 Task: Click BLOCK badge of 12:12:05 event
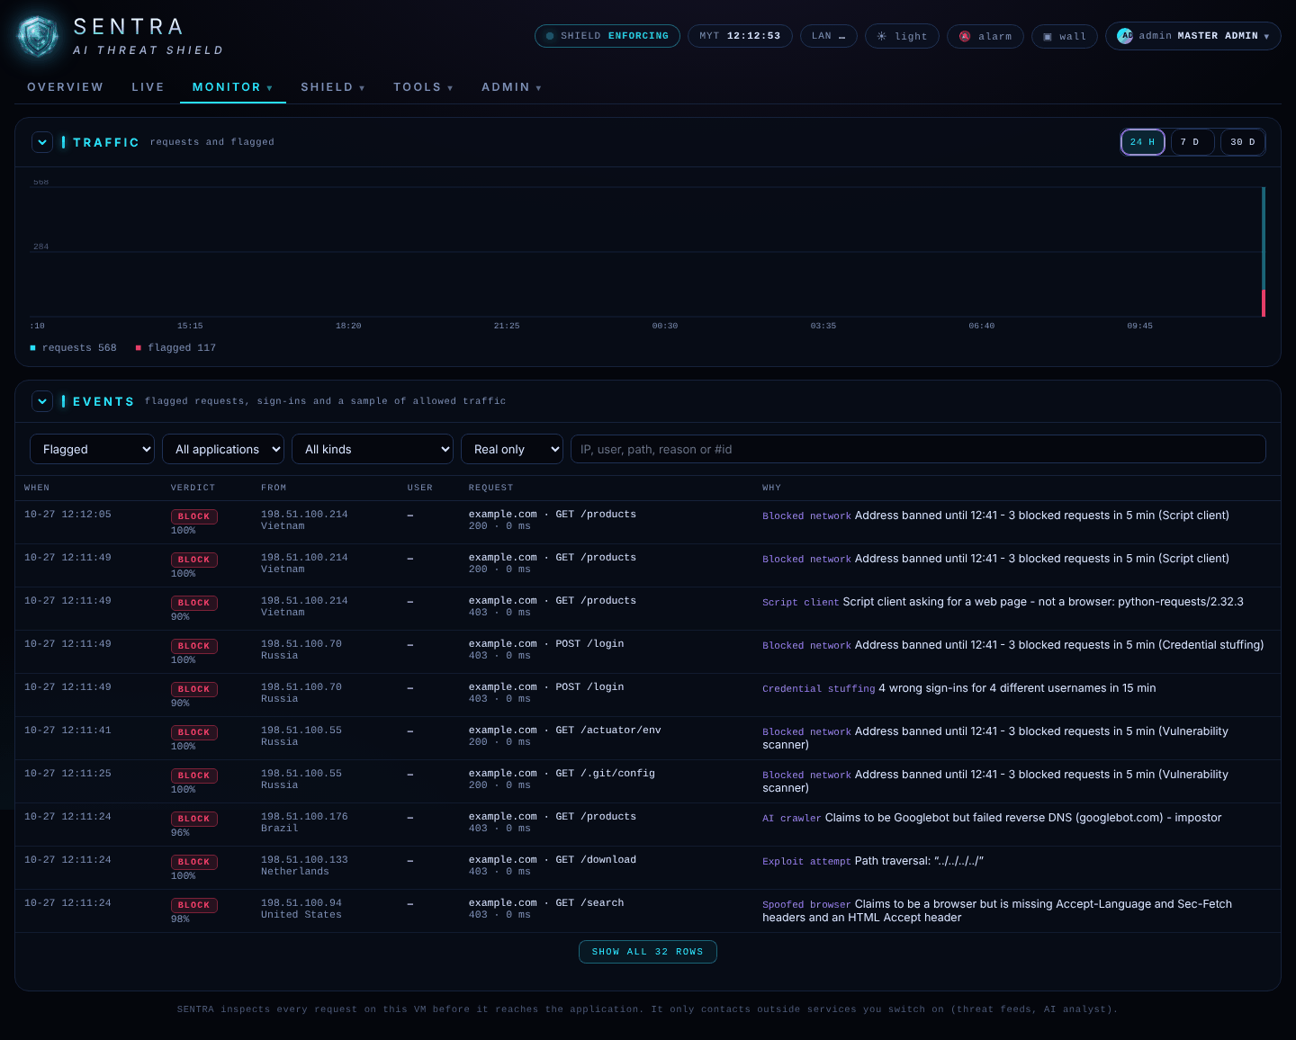tap(194, 516)
